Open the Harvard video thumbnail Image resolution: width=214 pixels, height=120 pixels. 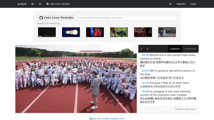pos(143,32)
